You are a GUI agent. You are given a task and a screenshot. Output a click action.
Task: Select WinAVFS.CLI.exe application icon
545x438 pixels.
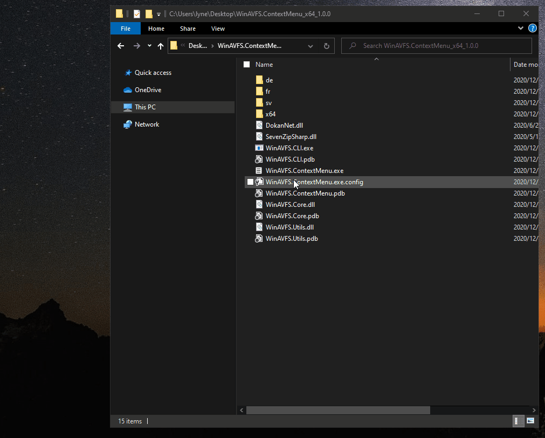click(x=259, y=148)
